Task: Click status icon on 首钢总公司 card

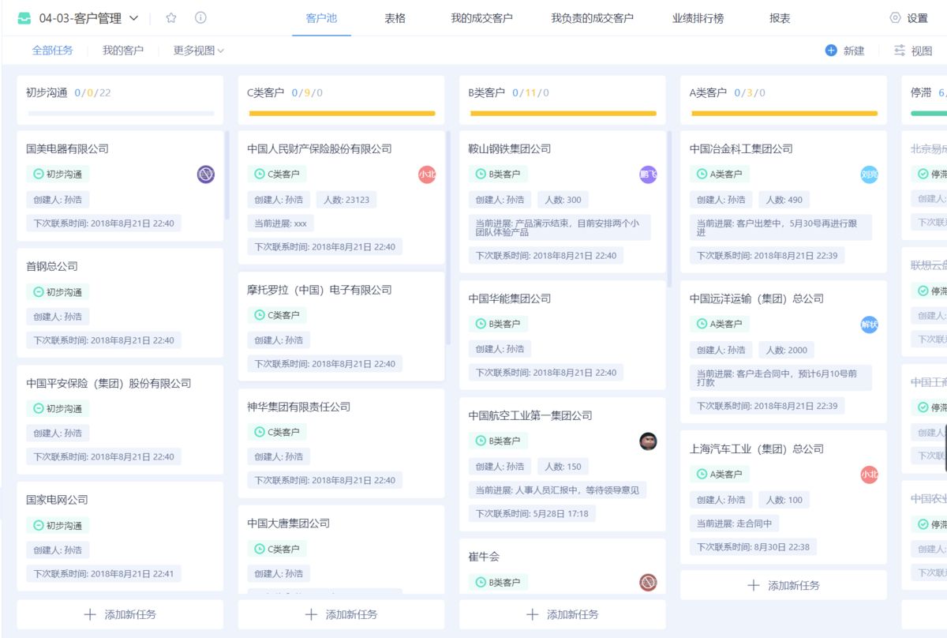Action: tap(38, 292)
